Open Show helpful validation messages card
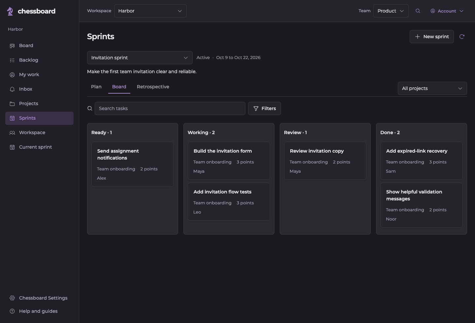 coord(422,205)
